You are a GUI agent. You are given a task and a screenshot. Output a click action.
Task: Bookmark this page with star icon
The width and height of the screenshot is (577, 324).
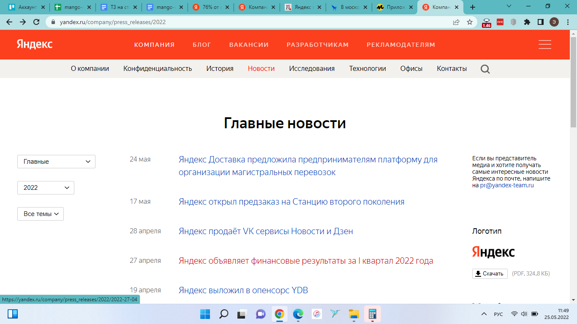[x=470, y=22]
